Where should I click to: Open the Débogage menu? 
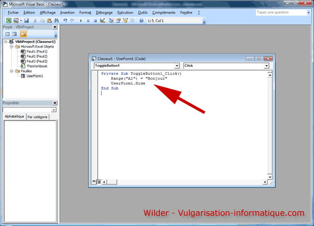click(x=104, y=13)
